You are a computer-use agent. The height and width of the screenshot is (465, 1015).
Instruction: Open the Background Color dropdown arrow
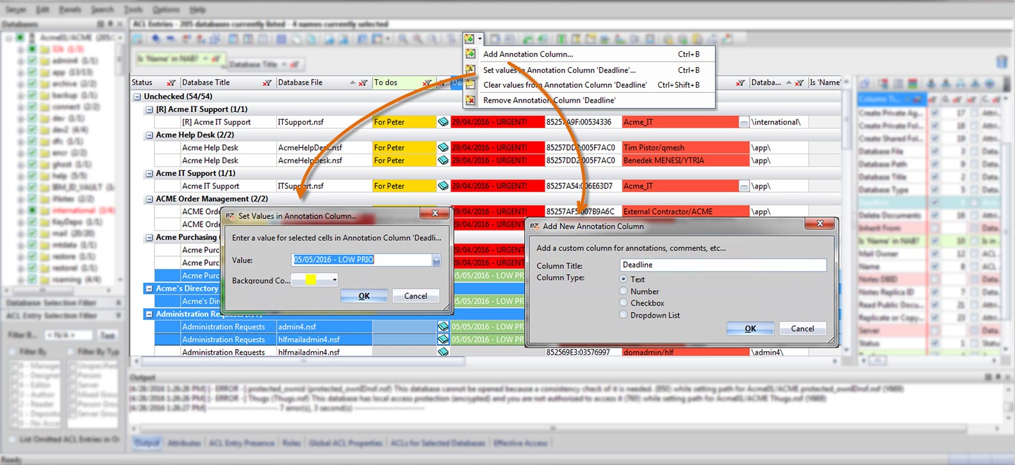[x=334, y=280]
